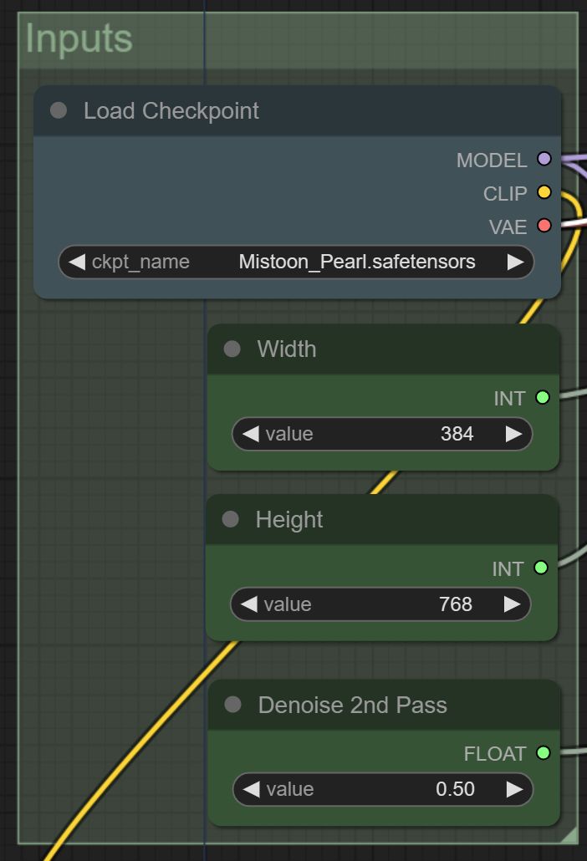The image size is (587, 861).
Task: Click the Height node INT output dot
Action: point(541,568)
